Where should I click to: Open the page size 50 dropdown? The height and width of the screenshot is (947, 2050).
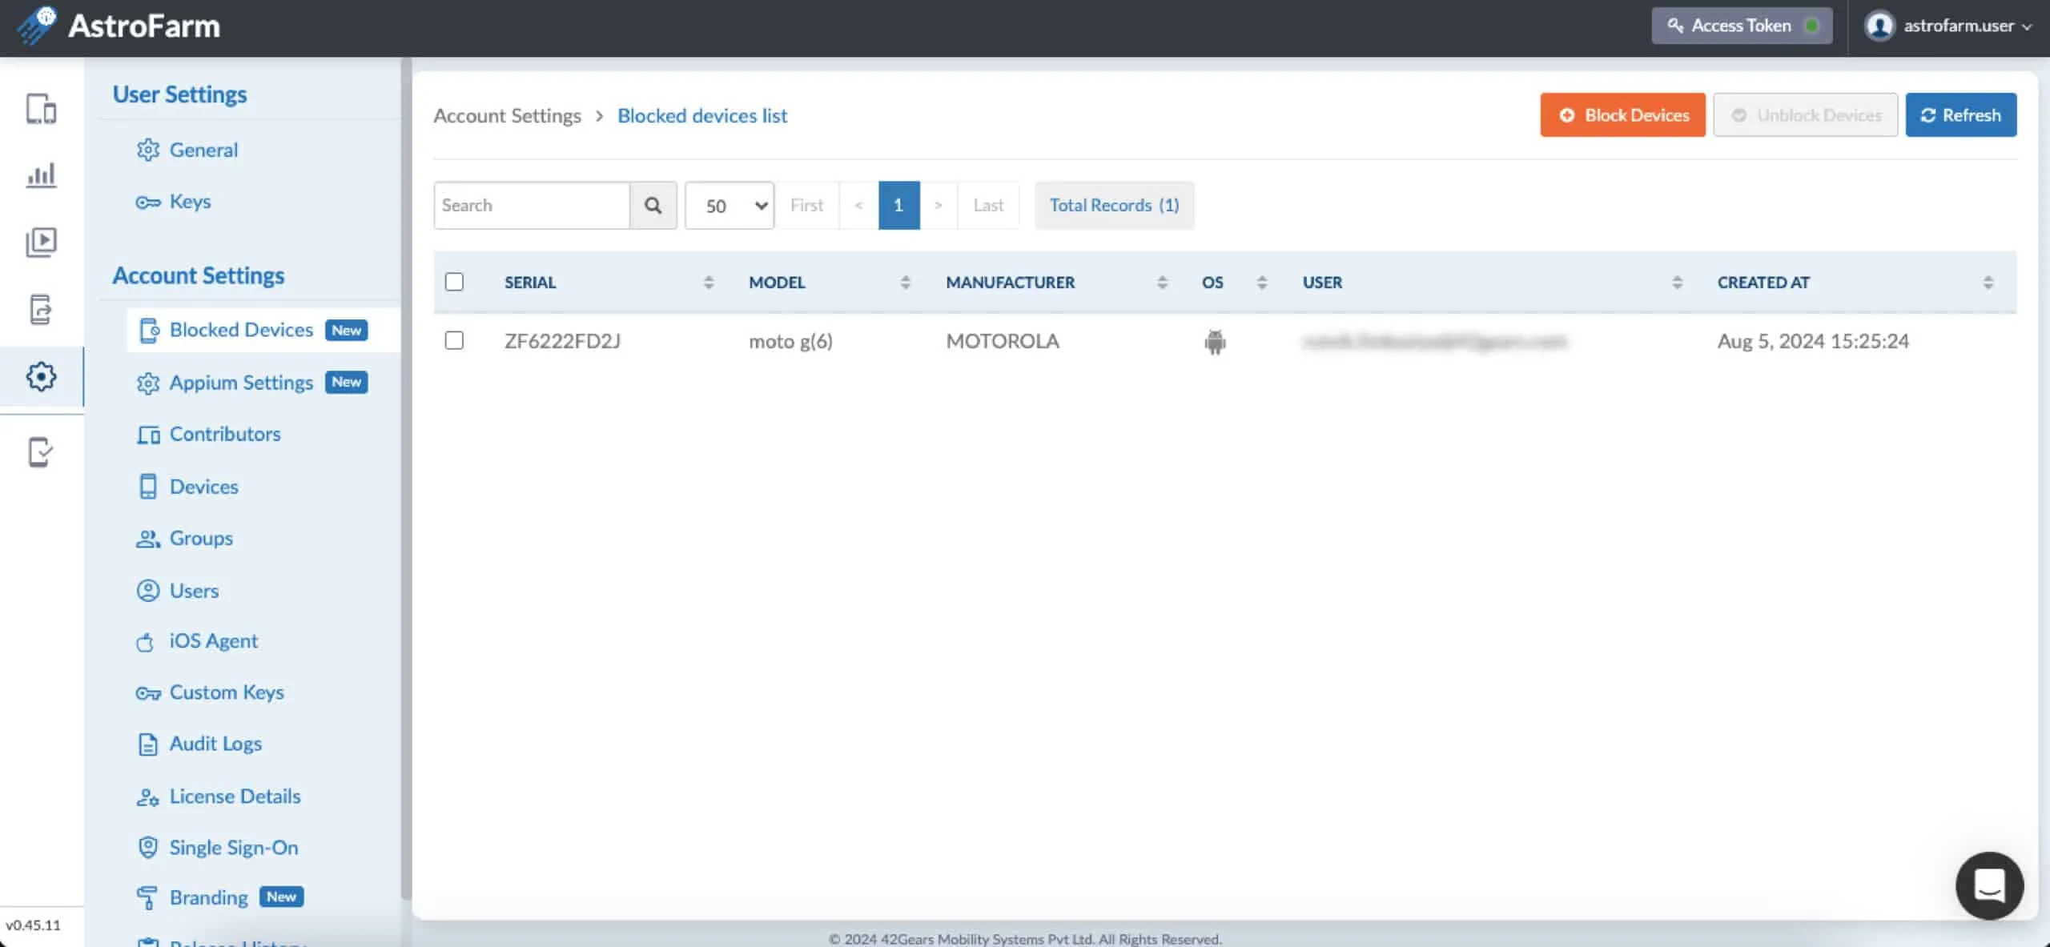(730, 206)
